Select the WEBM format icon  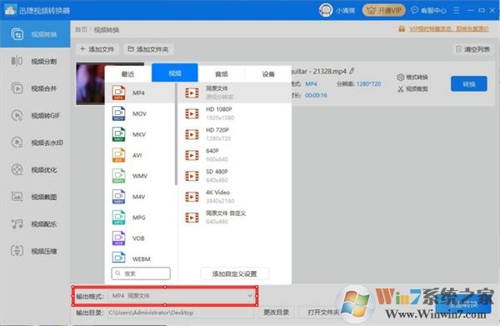pos(118,257)
